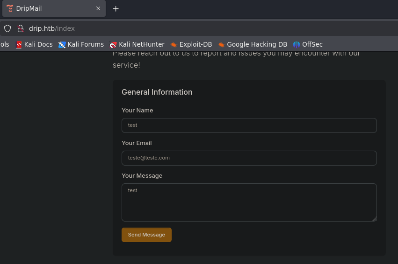This screenshot has width=398, height=264.
Task: Click the tracking protection shield icon
Action: 7,28
